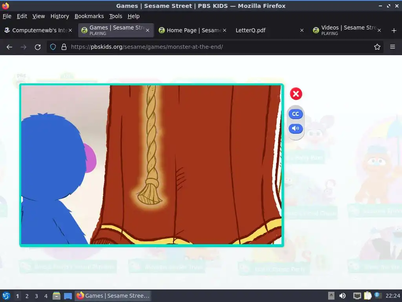402x302 pixels.
Task: Open the History menu
Action: pyautogui.click(x=60, y=16)
